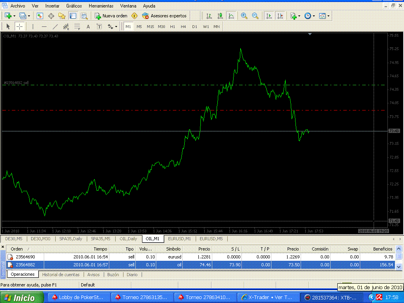Open the Gráficos menu

pyautogui.click(x=74, y=6)
